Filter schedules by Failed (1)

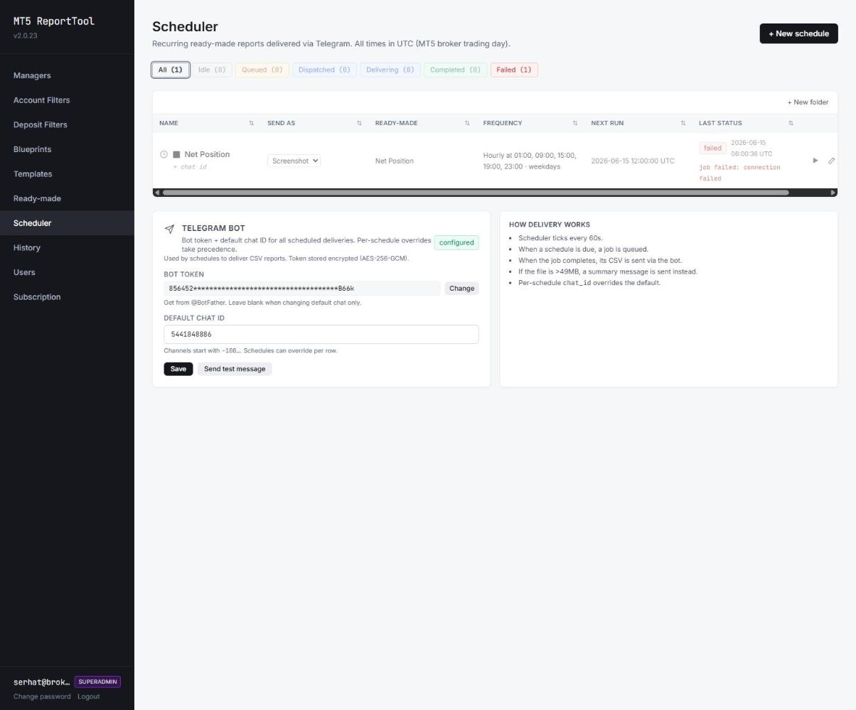coord(514,70)
